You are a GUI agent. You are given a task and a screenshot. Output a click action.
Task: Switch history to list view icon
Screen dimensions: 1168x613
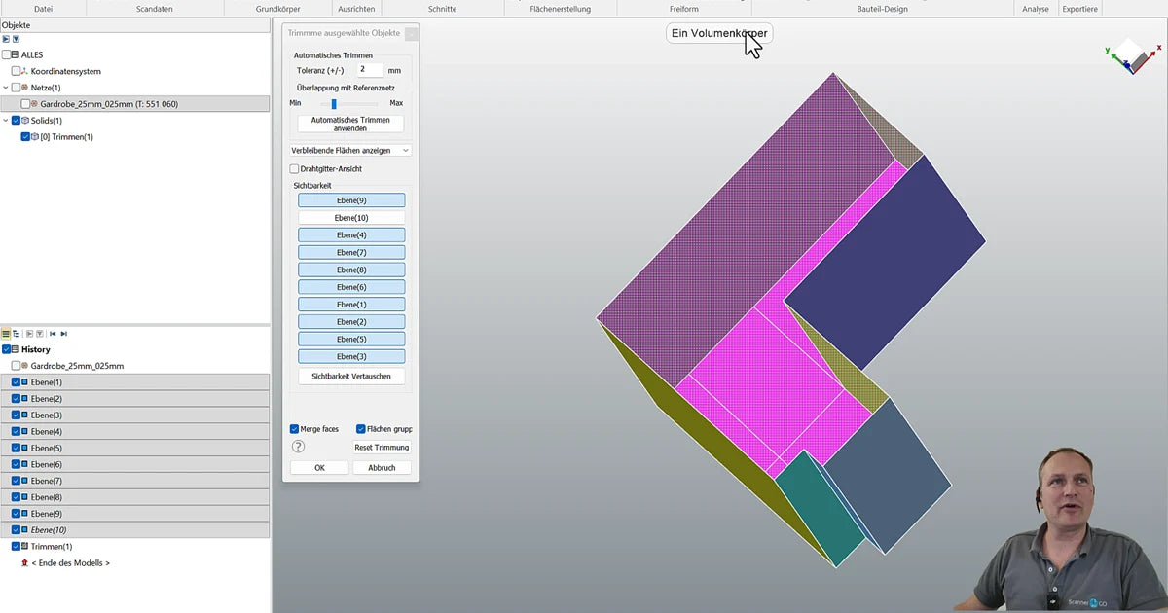click(6, 333)
